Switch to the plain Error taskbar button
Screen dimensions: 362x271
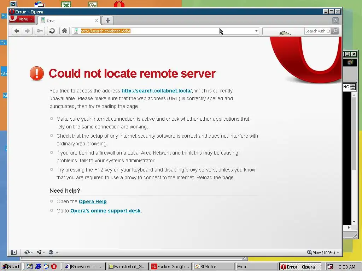(x=257, y=267)
